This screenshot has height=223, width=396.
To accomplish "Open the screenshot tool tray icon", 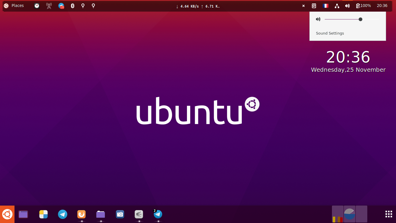I will [314, 6].
